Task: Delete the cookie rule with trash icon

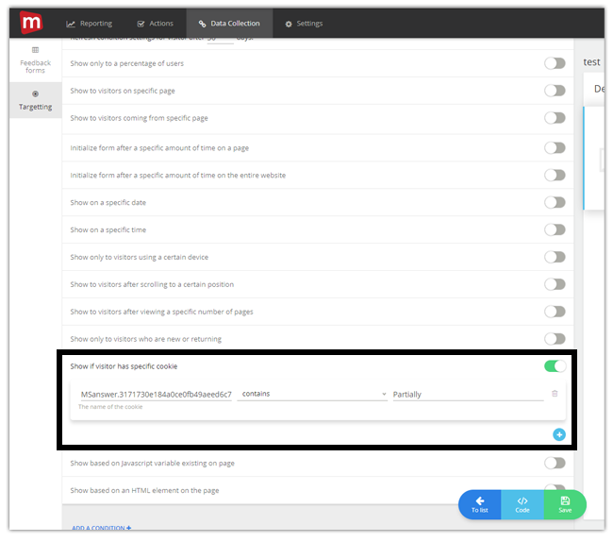Action: point(555,394)
